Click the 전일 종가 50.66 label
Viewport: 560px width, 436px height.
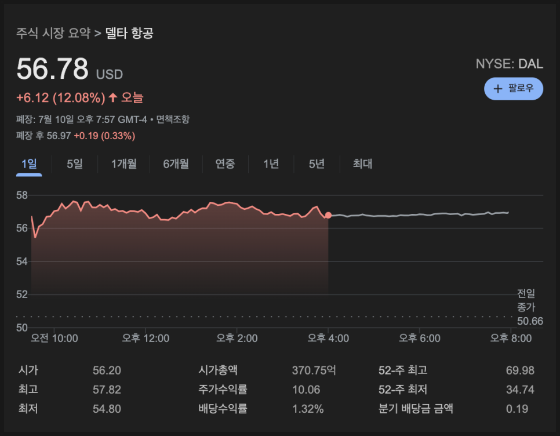(530, 307)
